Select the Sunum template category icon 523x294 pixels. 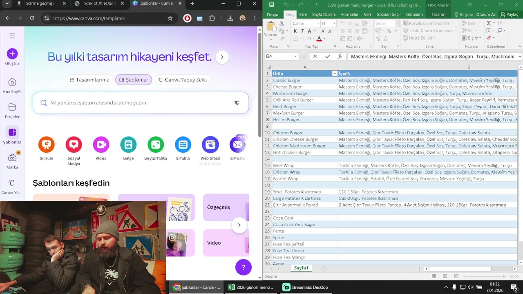click(x=46, y=145)
